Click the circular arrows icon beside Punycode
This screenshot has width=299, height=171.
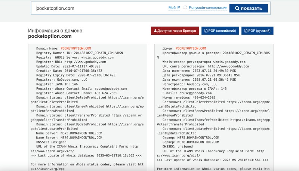[185, 8]
